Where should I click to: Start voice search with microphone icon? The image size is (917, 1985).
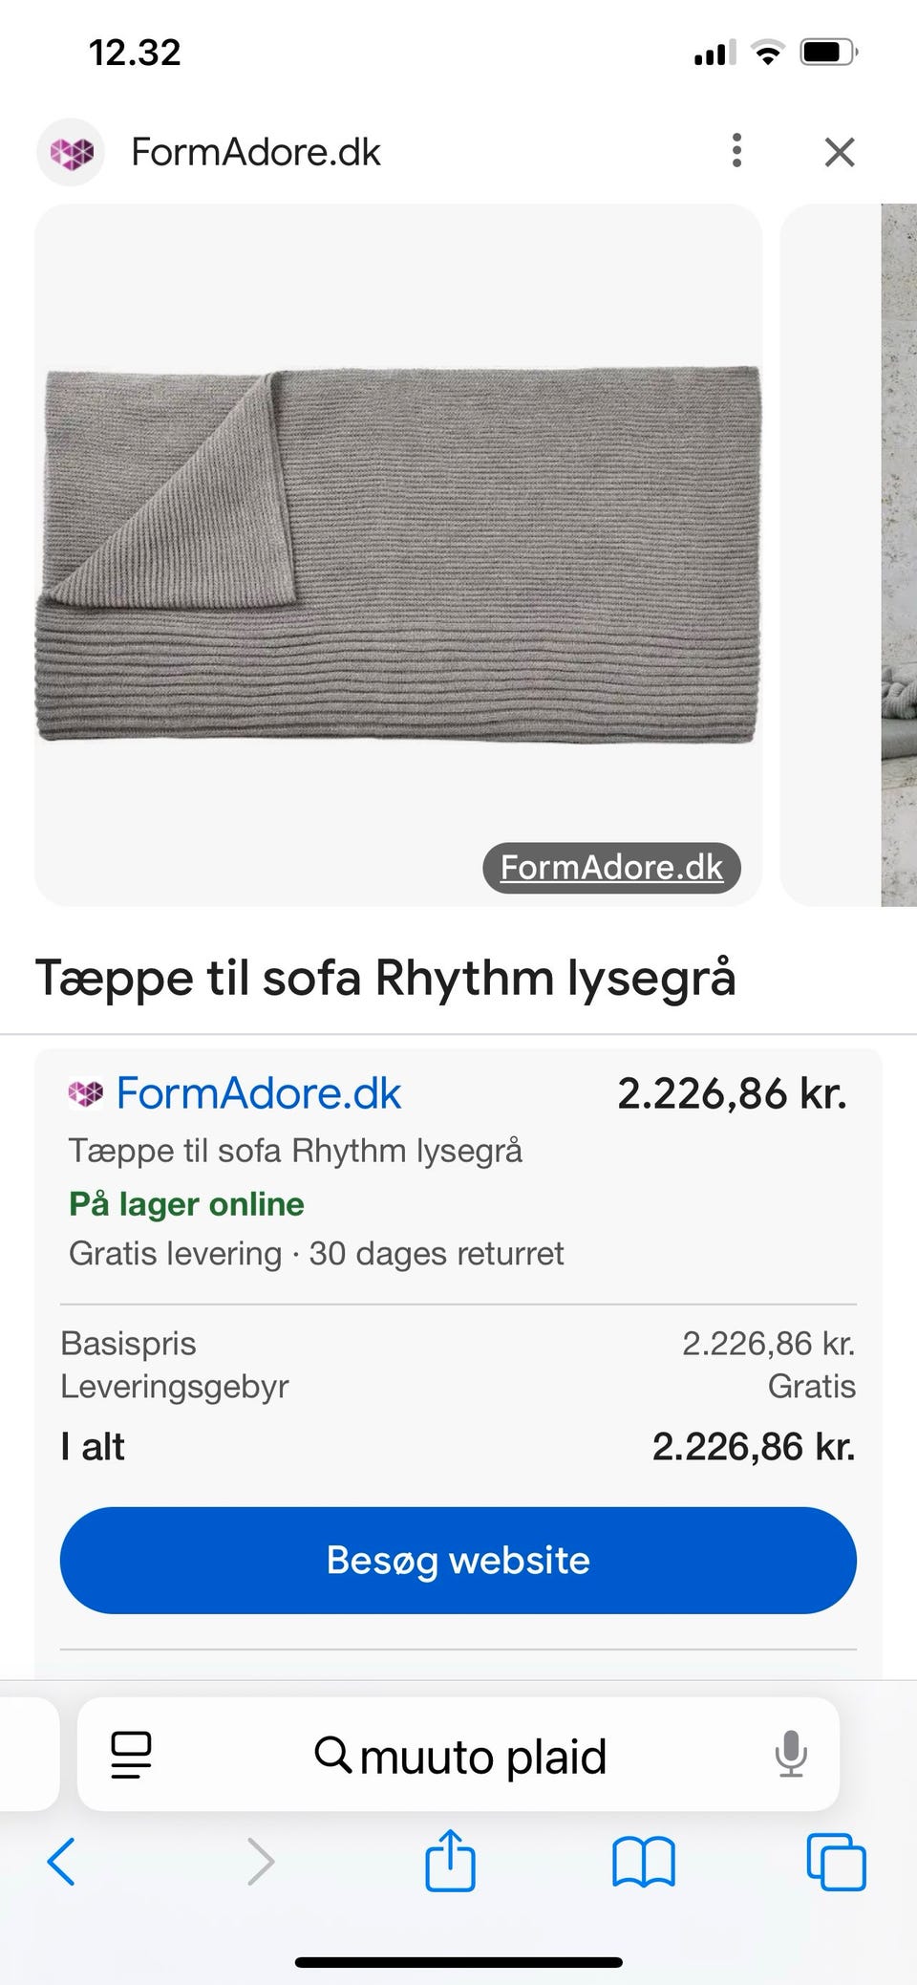point(791,1755)
